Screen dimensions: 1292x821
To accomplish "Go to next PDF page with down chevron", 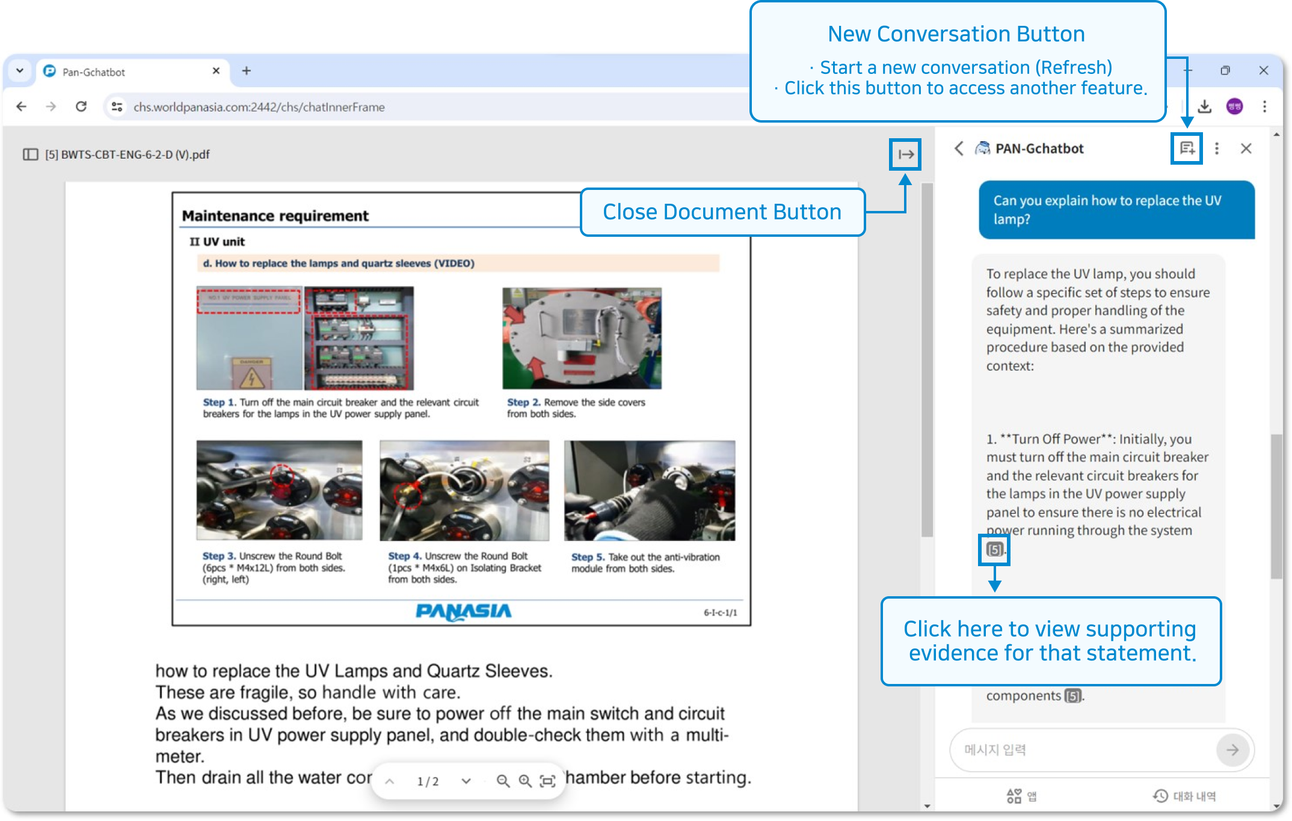I will (466, 781).
